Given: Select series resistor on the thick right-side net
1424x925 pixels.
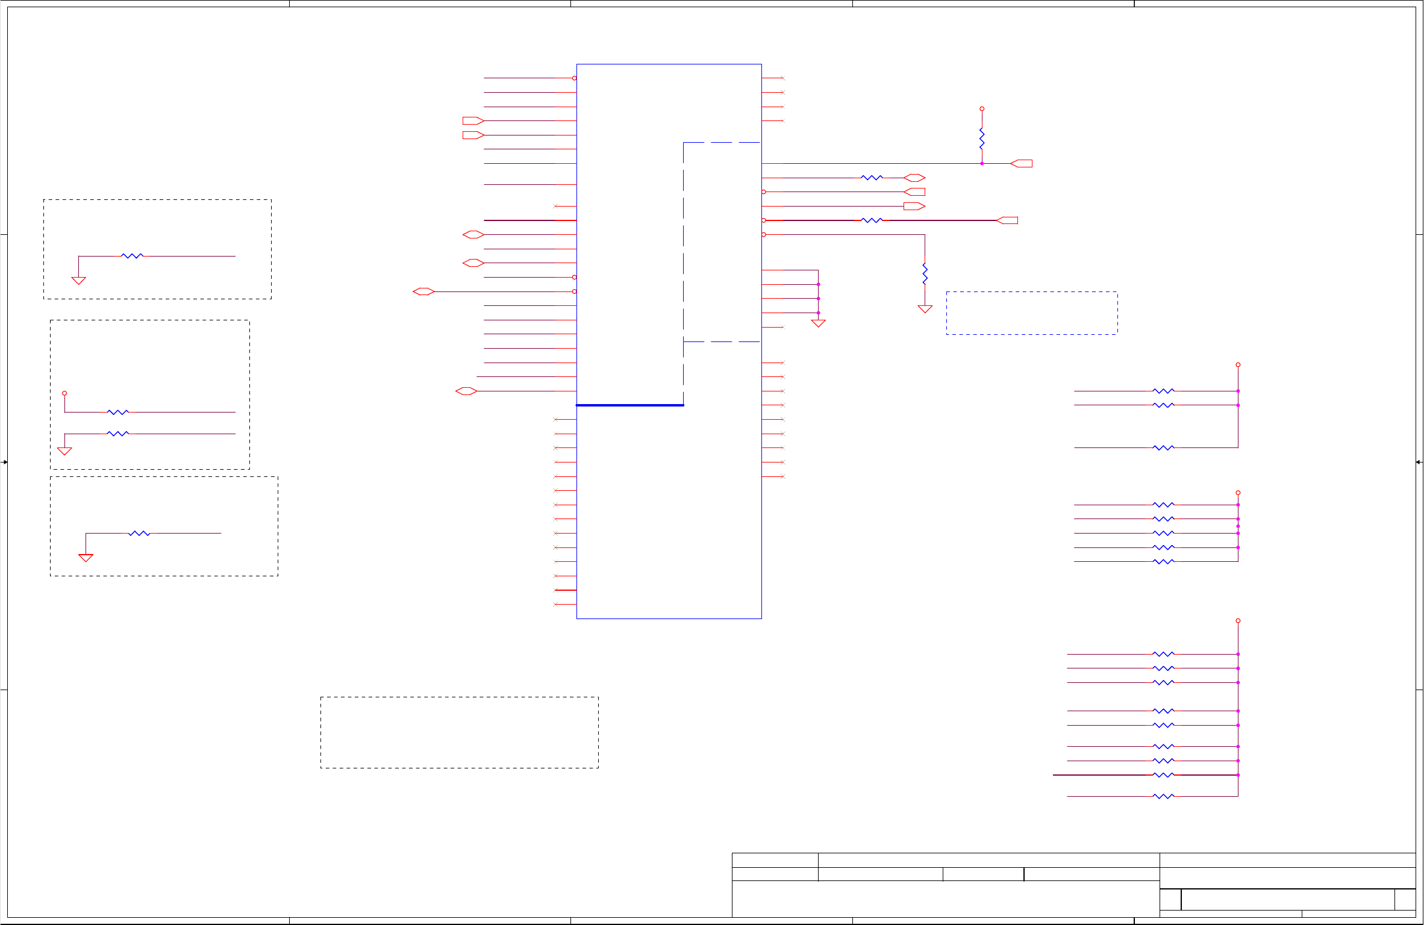Looking at the screenshot, I should [x=872, y=220].
